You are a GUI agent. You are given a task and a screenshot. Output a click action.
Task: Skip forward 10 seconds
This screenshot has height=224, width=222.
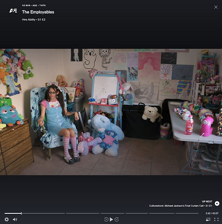point(117,220)
